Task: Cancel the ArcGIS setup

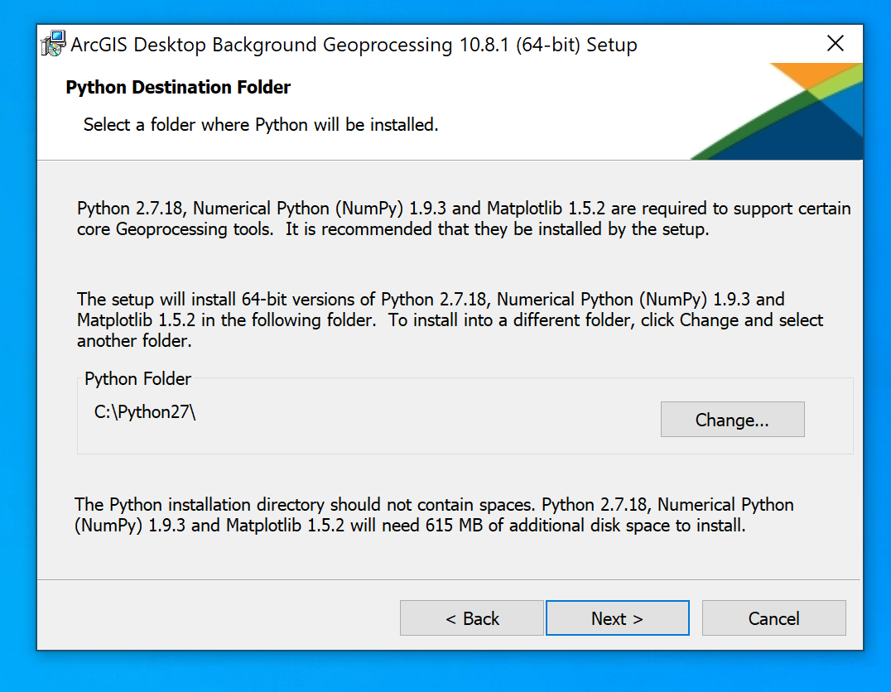Action: tap(773, 618)
